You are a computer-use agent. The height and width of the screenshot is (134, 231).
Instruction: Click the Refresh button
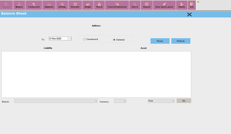click(181, 41)
